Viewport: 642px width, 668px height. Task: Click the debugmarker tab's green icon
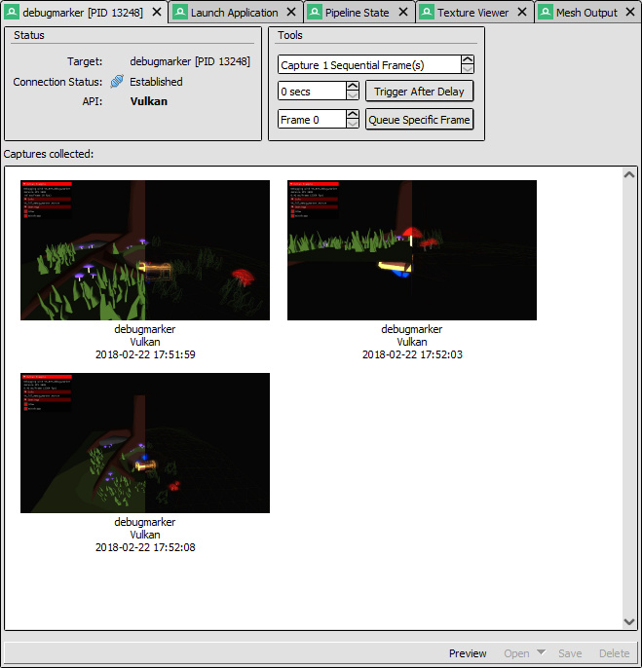click(12, 12)
